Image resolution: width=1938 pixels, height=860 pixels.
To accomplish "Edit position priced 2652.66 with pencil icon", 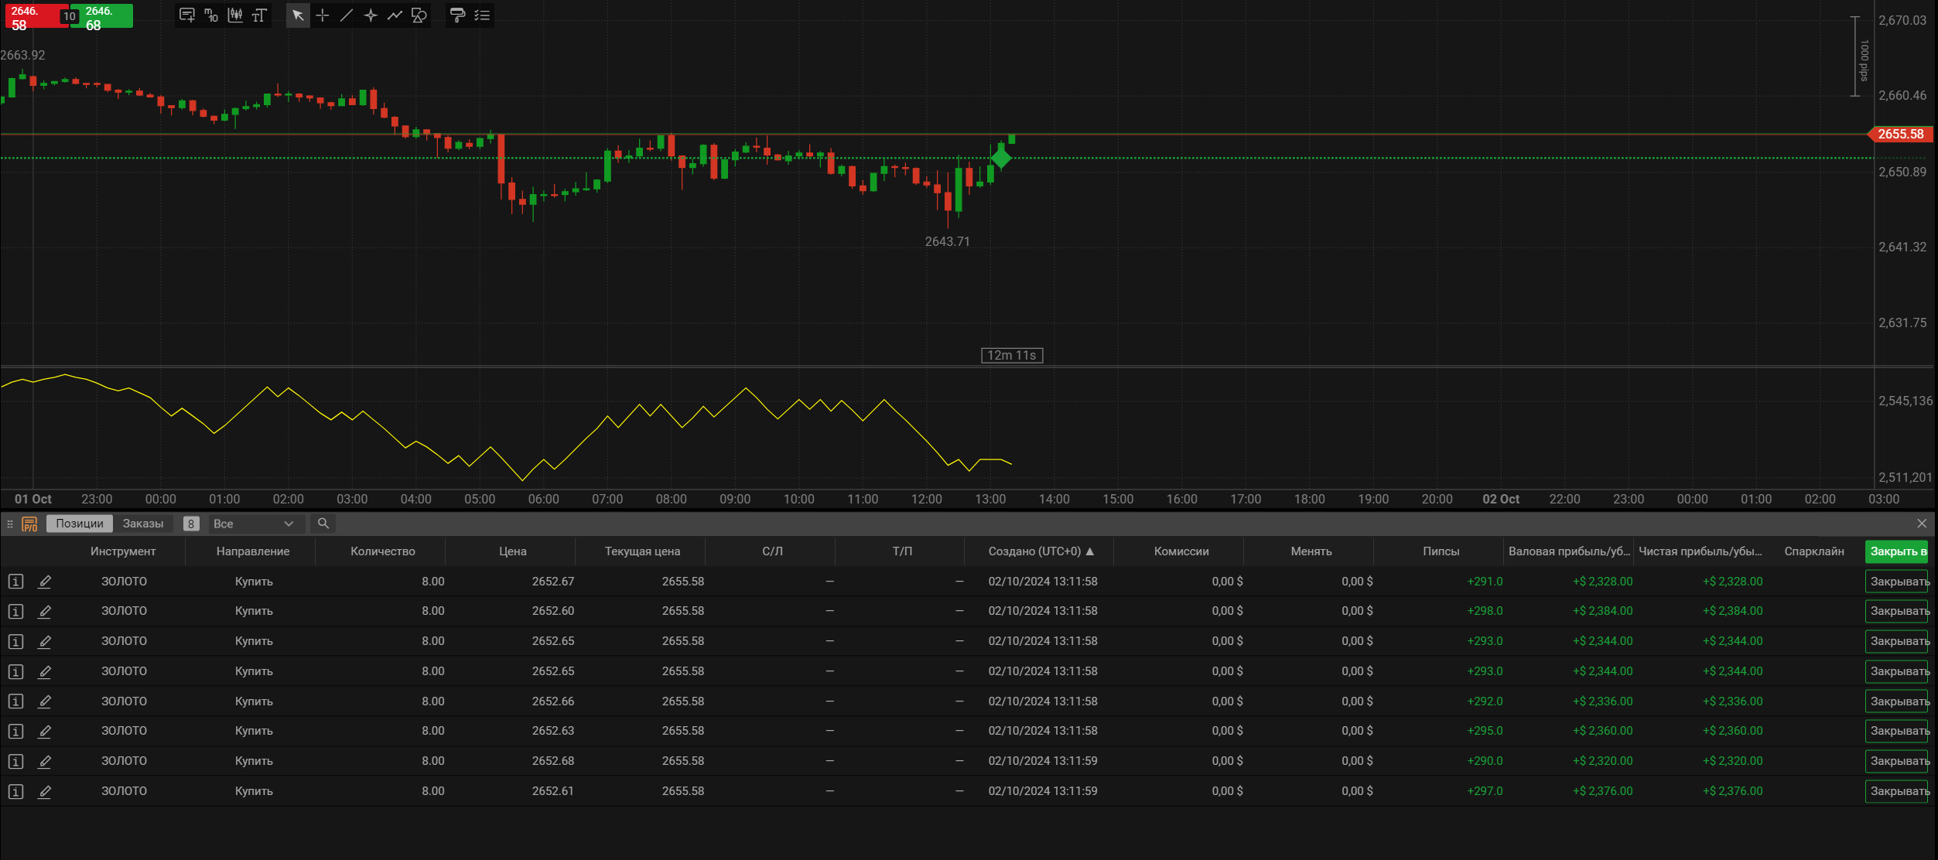I will pyautogui.click(x=45, y=701).
